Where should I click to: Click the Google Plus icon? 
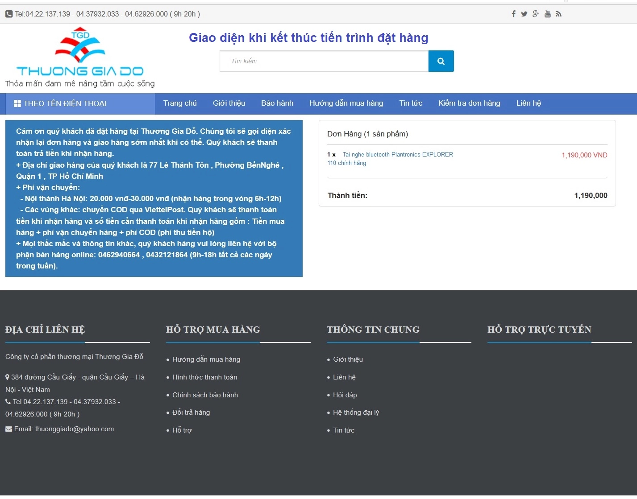pyautogui.click(x=536, y=14)
